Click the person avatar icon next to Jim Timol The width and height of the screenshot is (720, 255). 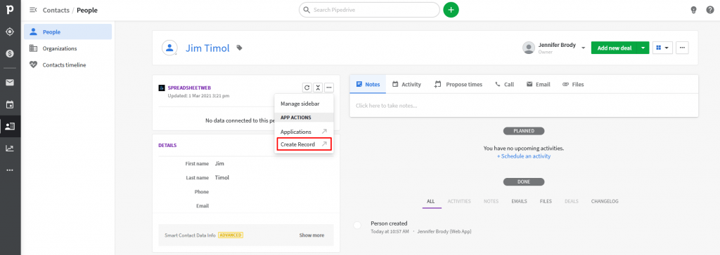(170, 48)
